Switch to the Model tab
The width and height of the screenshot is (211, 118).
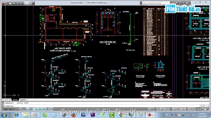click(x=15, y=100)
